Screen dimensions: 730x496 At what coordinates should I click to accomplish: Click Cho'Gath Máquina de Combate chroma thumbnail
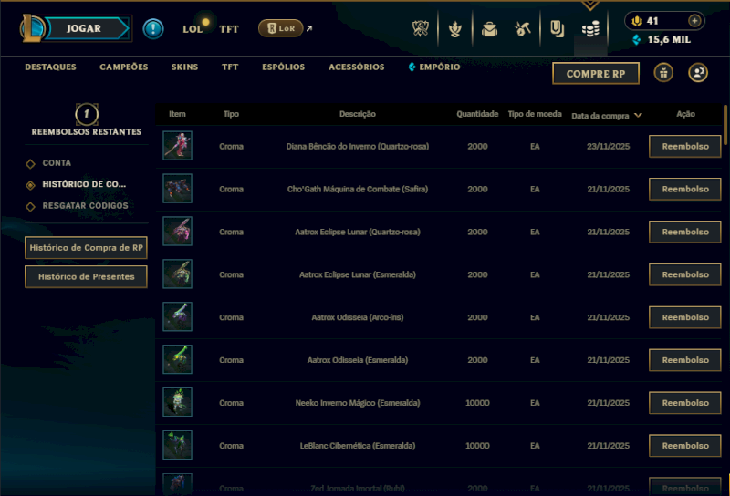[177, 189]
